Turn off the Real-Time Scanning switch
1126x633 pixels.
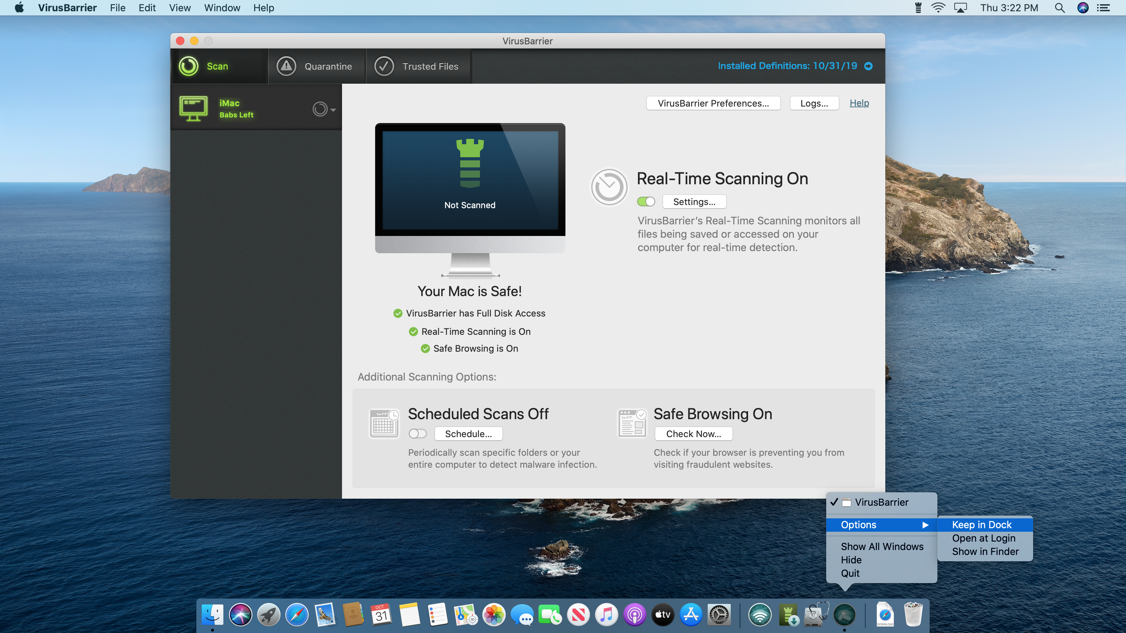[646, 202]
